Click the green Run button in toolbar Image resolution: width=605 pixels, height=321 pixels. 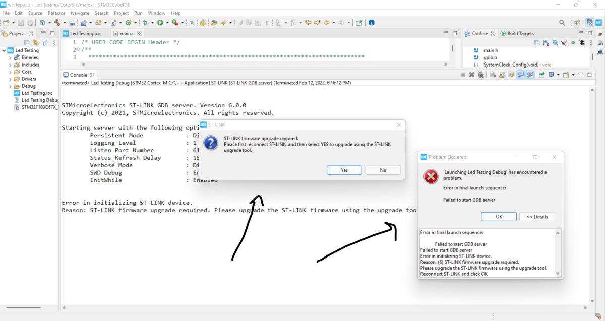pyautogui.click(x=160, y=23)
